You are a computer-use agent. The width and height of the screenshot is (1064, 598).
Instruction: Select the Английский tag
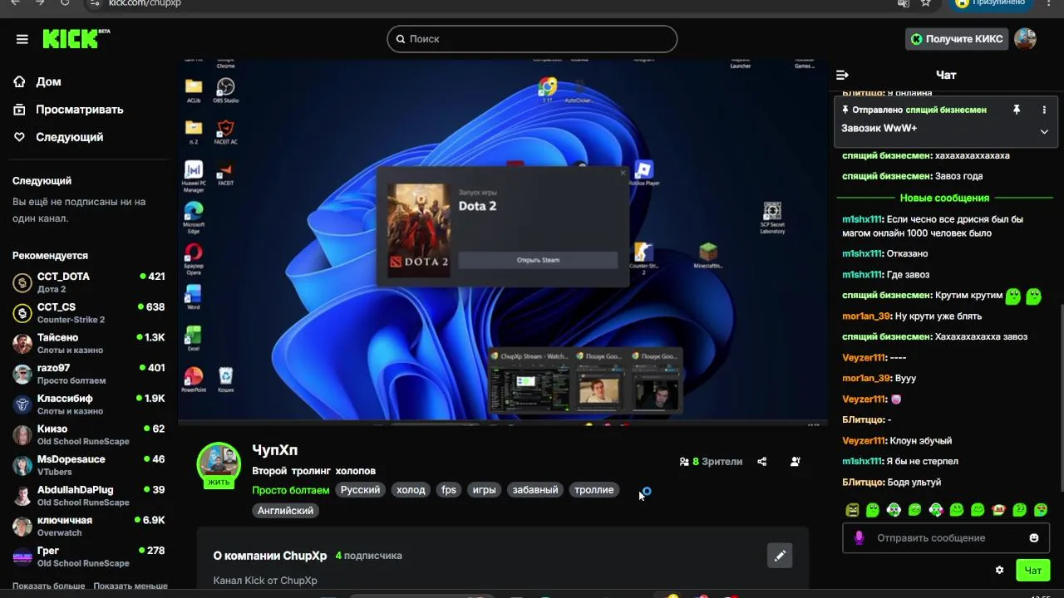tap(285, 511)
